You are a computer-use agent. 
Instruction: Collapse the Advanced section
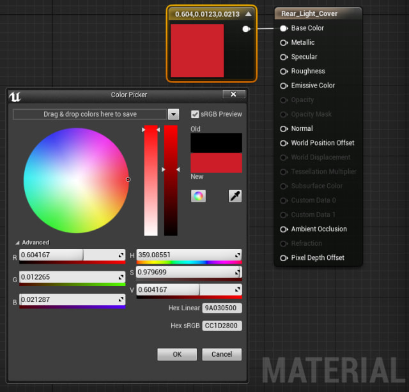click(x=17, y=243)
